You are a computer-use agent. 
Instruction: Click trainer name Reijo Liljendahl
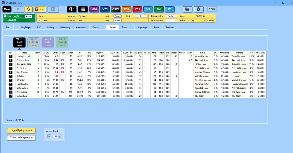(239, 64)
